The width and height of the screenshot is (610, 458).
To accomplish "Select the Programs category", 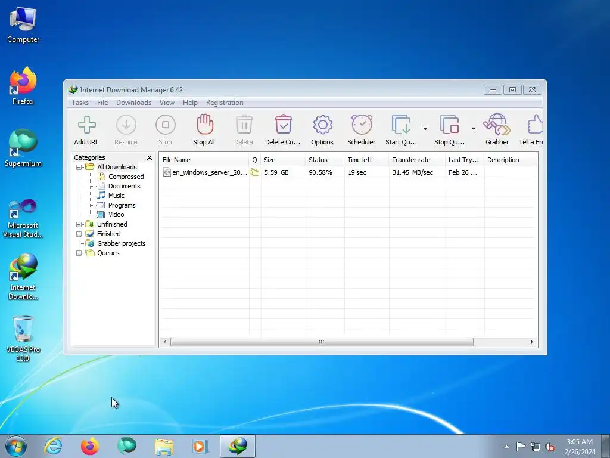I will pyautogui.click(x=122, y=205).
